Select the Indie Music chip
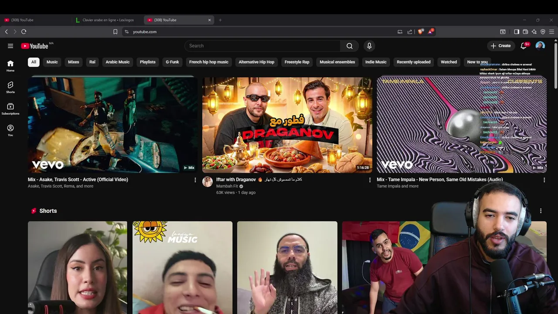This screenshot has width=558, height=314. (376, 62)
